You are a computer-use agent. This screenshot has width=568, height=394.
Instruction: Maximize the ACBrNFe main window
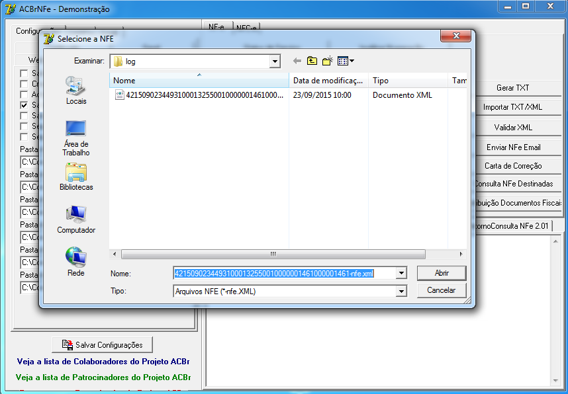pos(526,7)
